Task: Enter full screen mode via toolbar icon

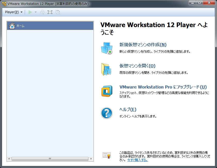Action: pyautogui.click(x=50, y=12)
